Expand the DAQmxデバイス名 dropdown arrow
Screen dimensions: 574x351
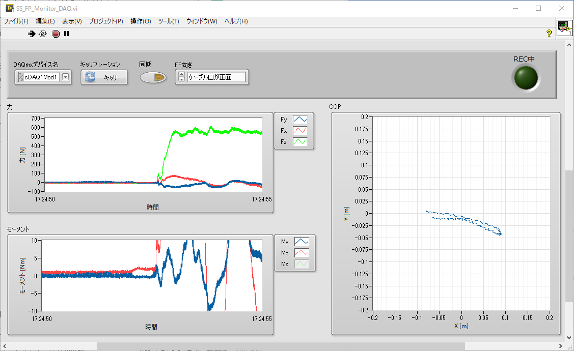click(x=66, y=77)
